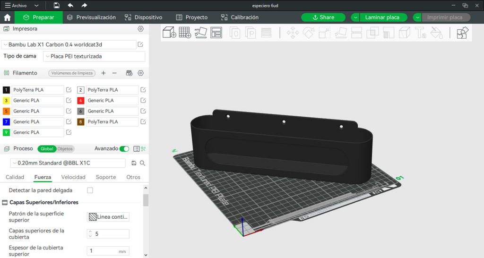Viewport: 484px width, 258px height.
Task: Auto orient the object
Action: click(200, 32)
